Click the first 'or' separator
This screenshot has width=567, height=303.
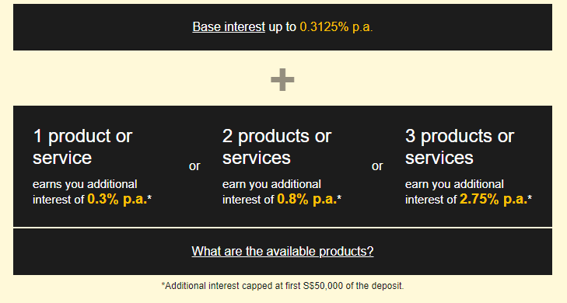tap(194, 166)
